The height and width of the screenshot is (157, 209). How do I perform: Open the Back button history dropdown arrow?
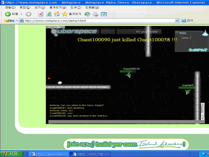[x=21, y=14]
